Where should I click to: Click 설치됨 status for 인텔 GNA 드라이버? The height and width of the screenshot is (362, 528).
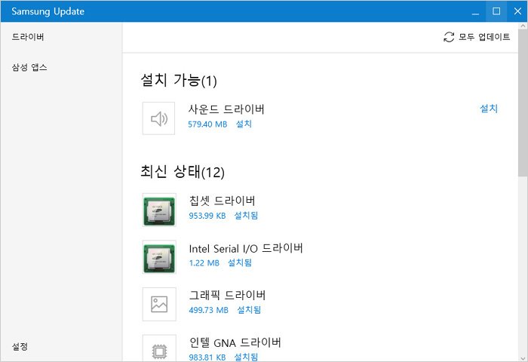[x=246, y=357]
